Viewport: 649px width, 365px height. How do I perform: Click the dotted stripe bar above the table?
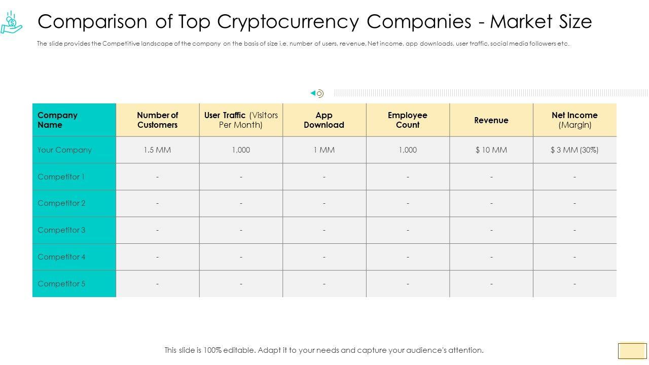pyautogui.click(x=490, y=93)
